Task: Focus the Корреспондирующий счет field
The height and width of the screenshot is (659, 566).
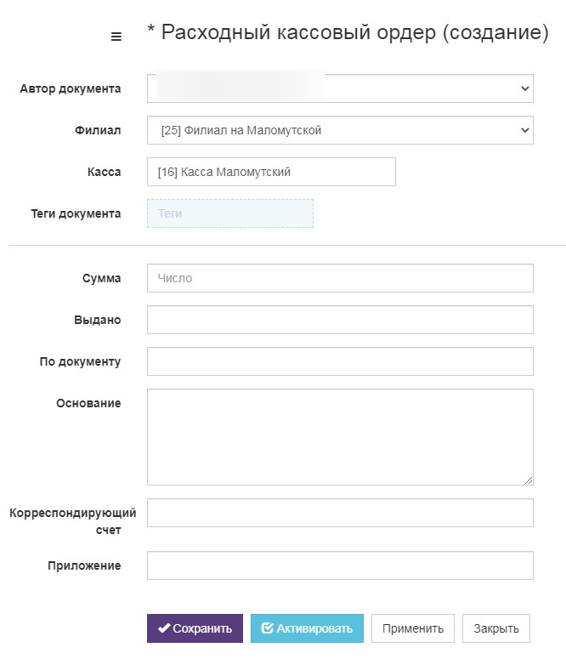Action: [340, 513]
